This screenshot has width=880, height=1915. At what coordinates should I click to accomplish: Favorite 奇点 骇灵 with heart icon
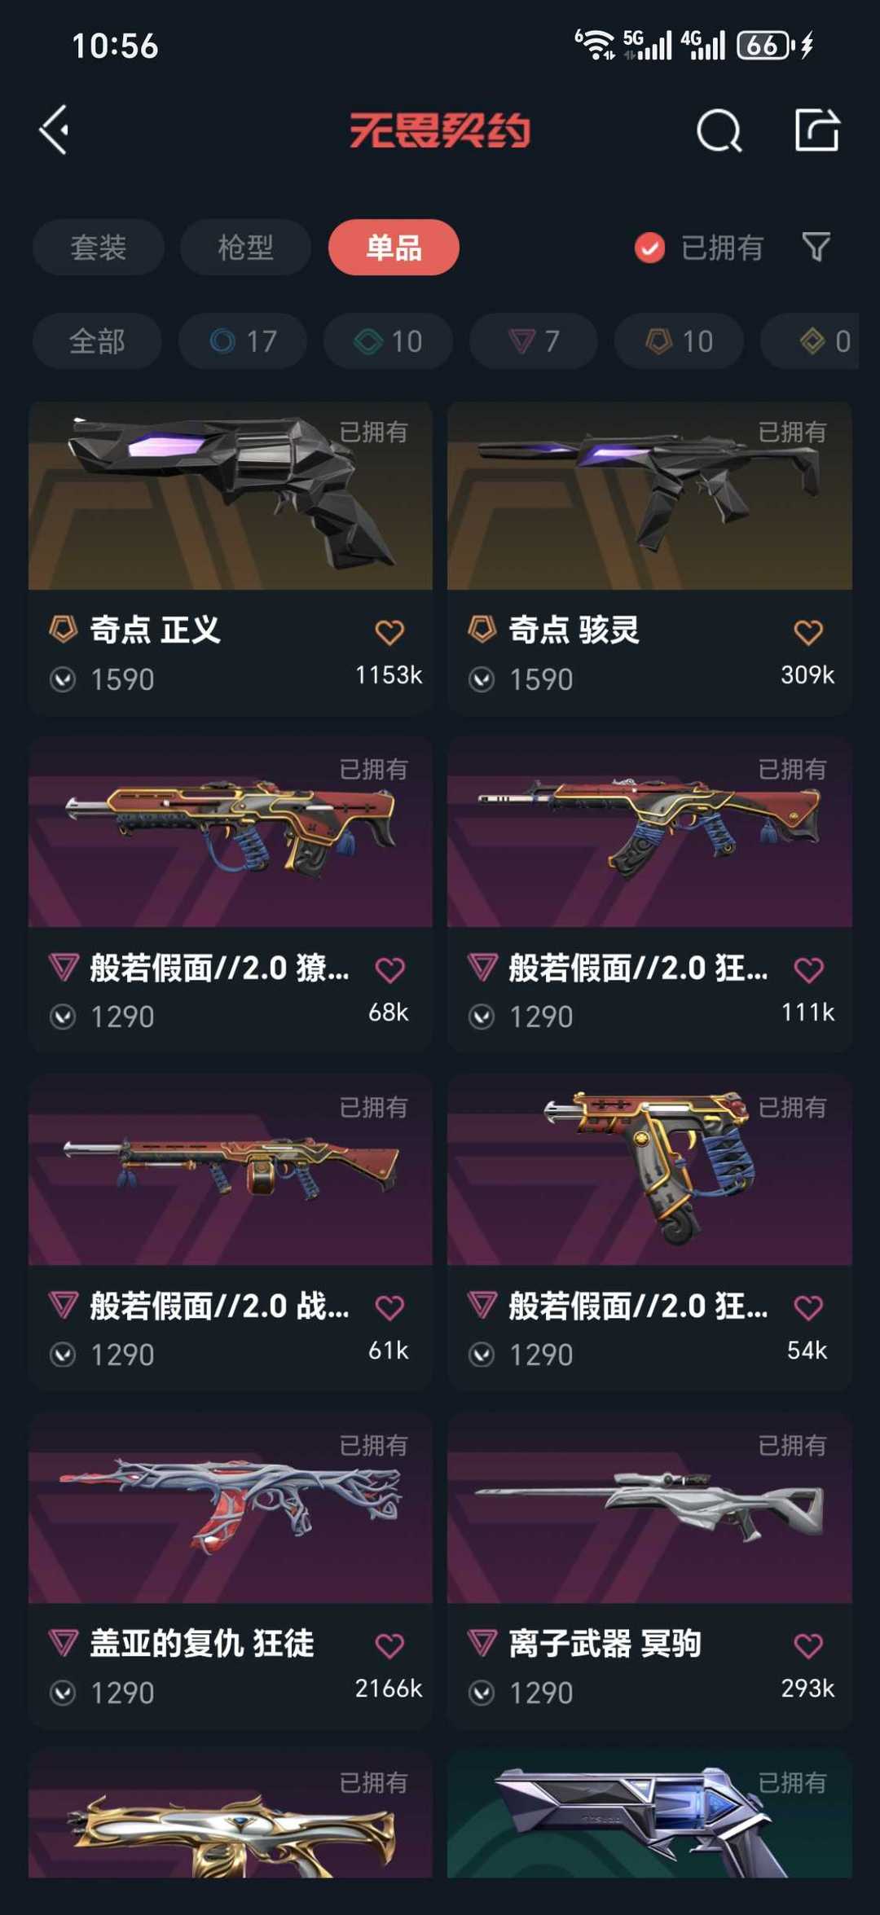coord(808,632)
